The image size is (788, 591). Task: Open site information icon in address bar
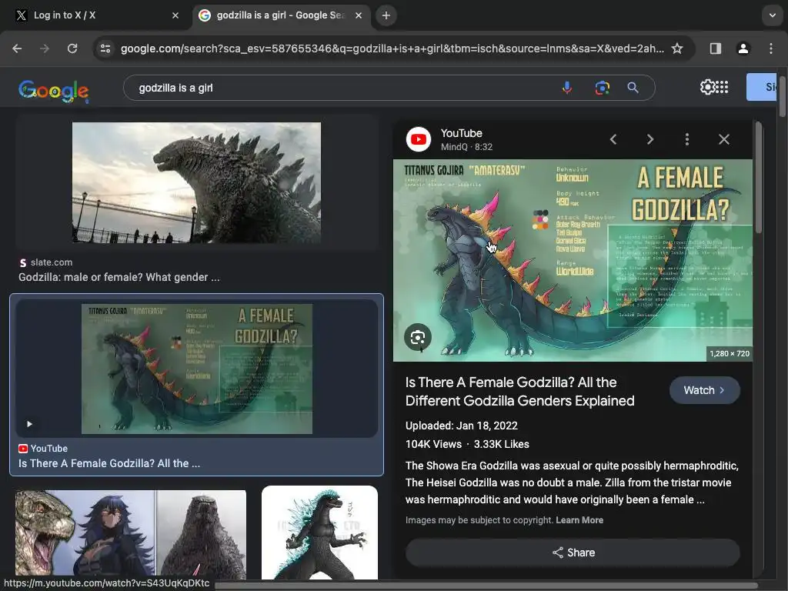[105, 48]
